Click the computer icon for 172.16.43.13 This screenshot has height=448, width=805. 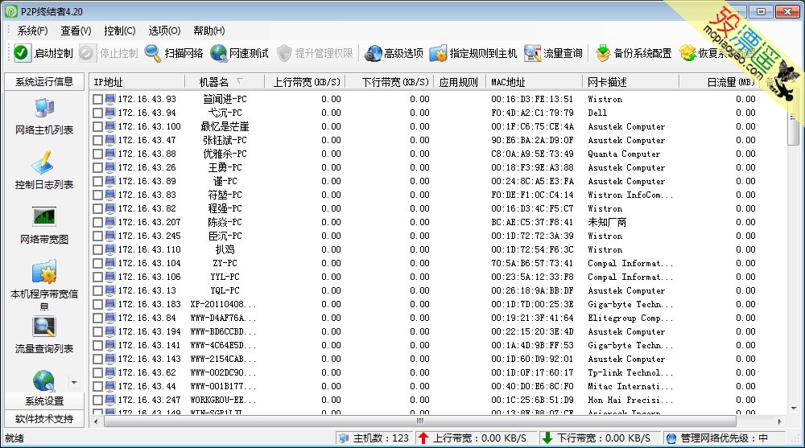click(x=110, y=290)
